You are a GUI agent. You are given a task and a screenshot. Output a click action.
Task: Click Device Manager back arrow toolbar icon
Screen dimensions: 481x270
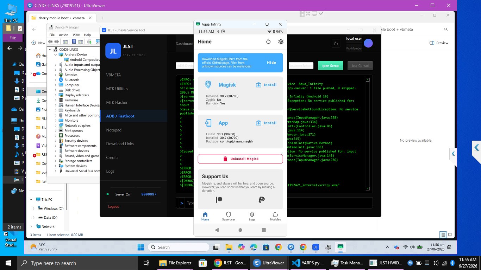[50, 41]
